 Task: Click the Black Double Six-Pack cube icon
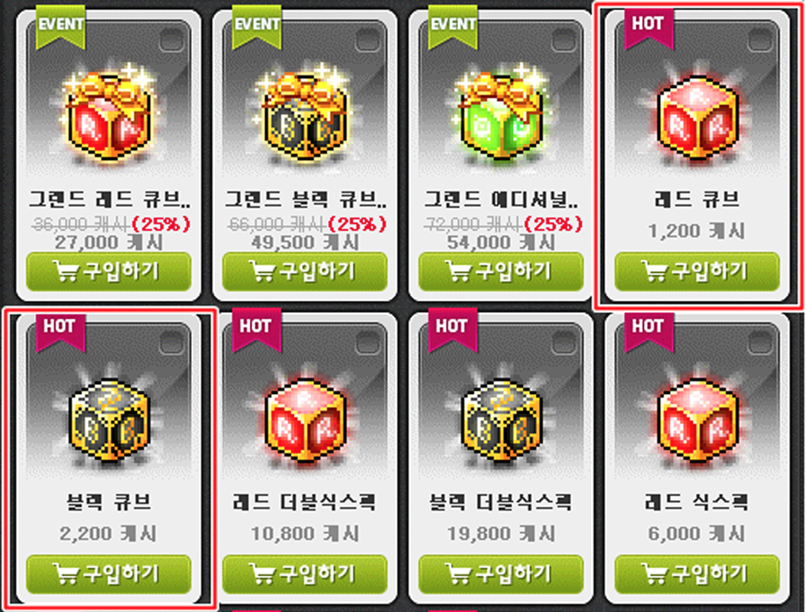[501, 421]
